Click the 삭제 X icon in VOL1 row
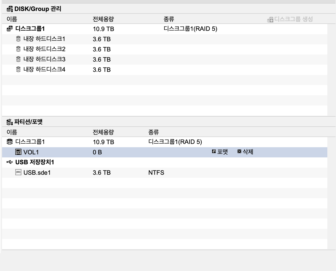336x271 pixels. pyautogui.click(x=239, y=152)
